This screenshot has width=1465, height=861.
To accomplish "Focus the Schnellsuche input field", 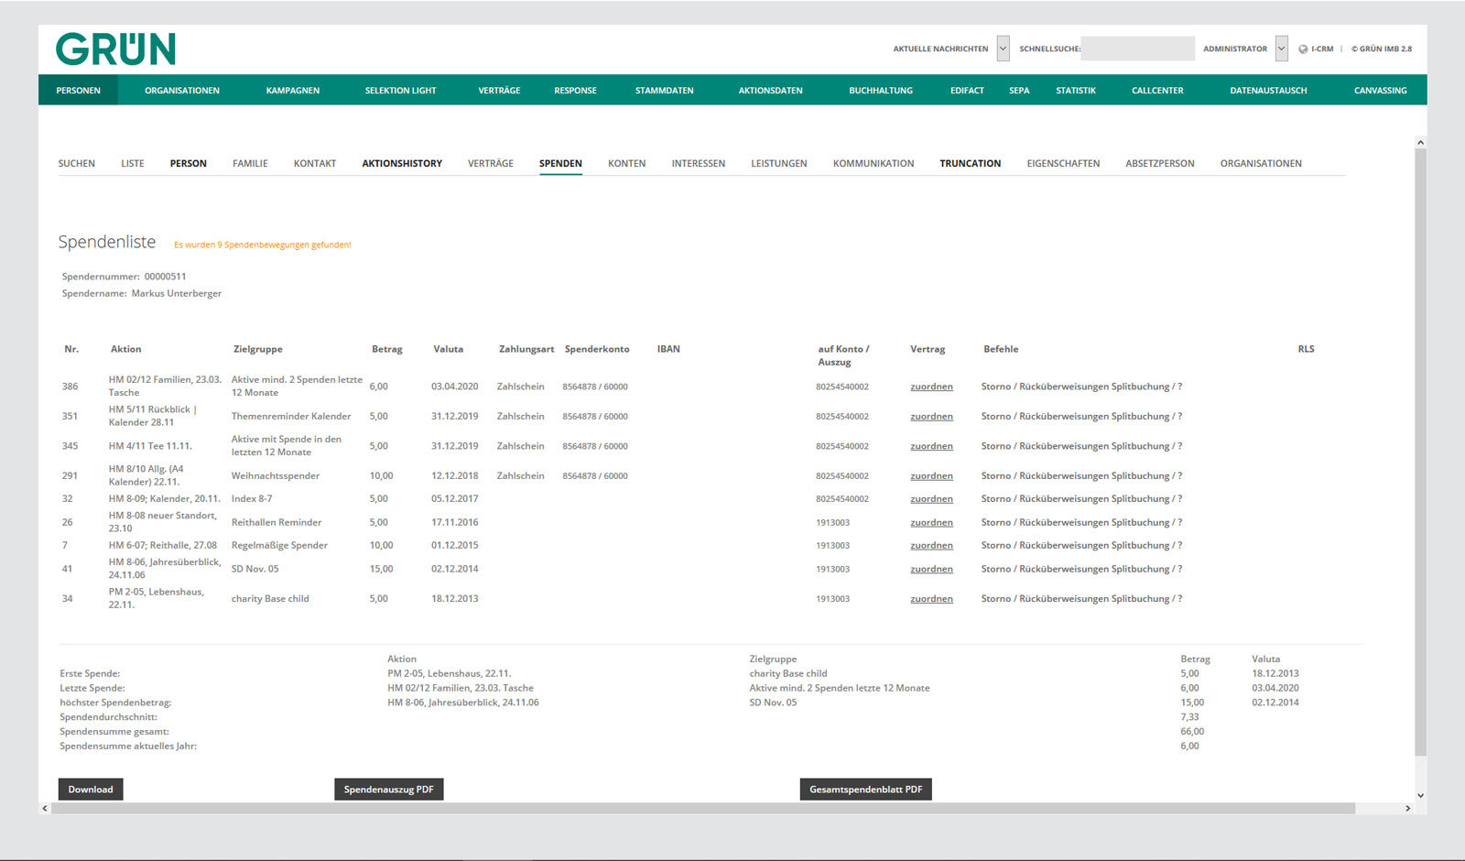I will 1137,49.
